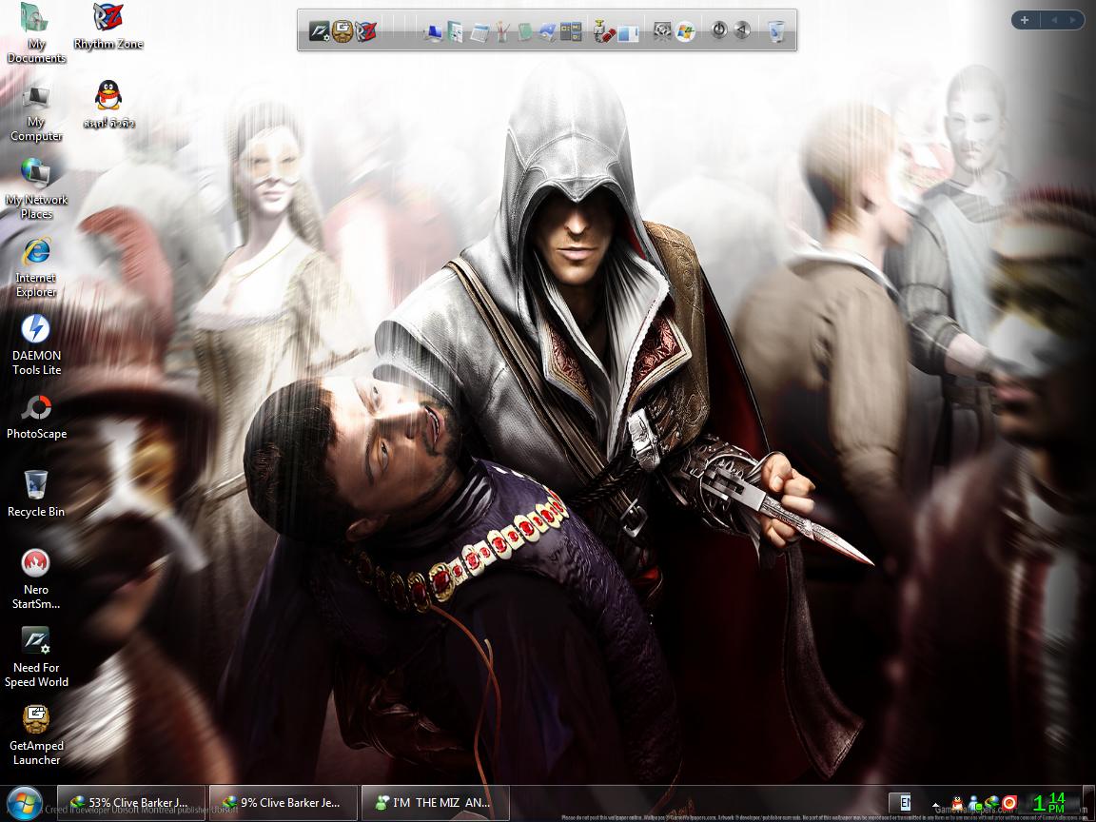
Task: Click GetAmped icon in top dock
Action: (342, 31)
